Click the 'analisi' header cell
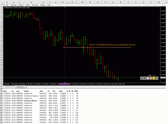The height and width of the screenshot is (124, 168). tap(26, 91)
